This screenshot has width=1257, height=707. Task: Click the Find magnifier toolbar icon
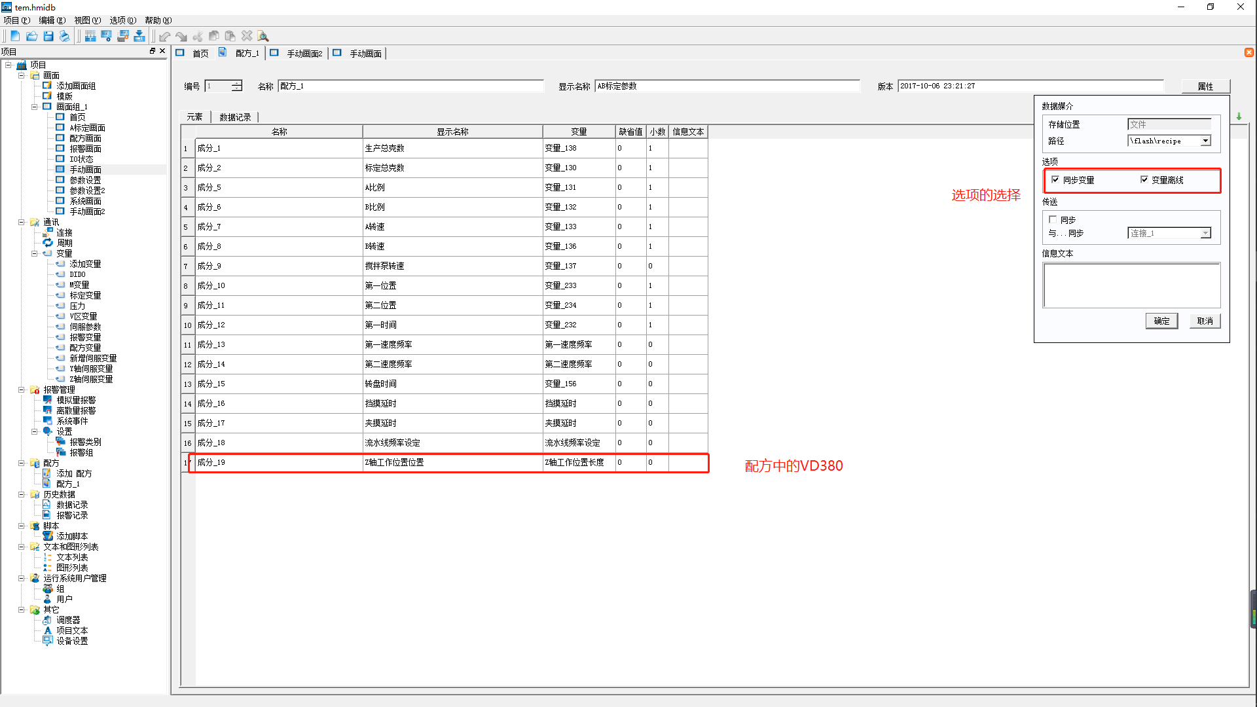(263, 36)
